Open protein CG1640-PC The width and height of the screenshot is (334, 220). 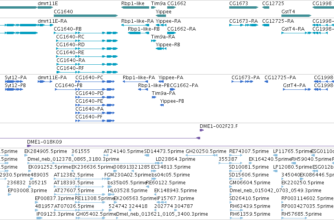89,78
